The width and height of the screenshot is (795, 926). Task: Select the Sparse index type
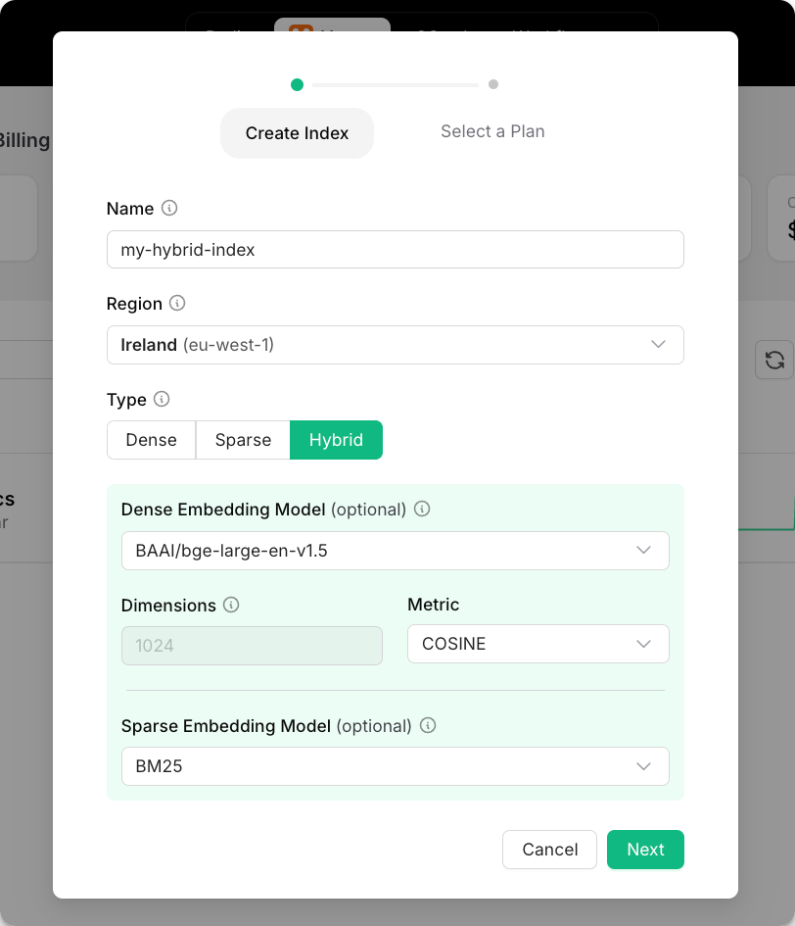[x=243, y=440]
